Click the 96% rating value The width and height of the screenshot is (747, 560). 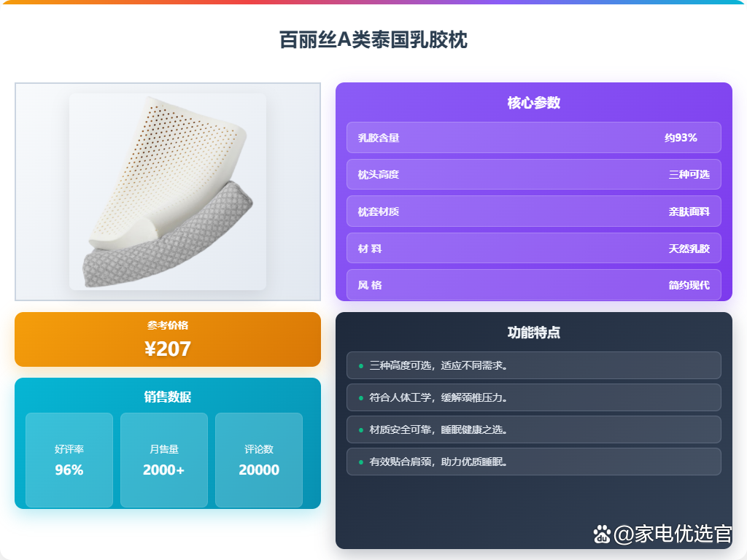click(69, 470)
